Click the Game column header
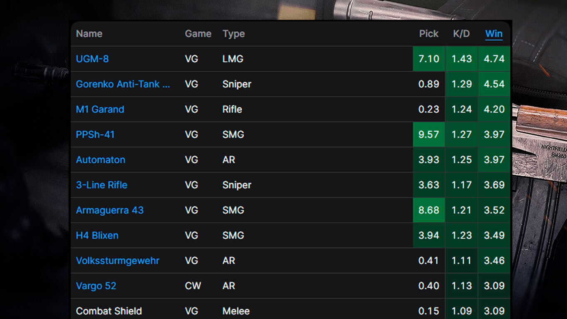567x319 pixels. pos(198,34)
